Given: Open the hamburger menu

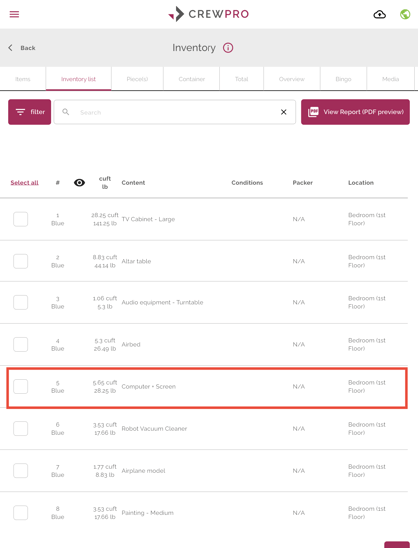Looking at the screenshot, I should coord(14,14).
